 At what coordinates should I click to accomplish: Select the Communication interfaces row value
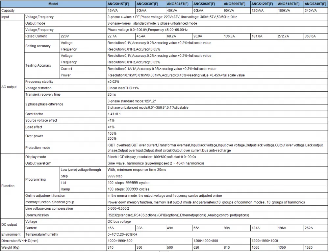click(x=217, y=215)
